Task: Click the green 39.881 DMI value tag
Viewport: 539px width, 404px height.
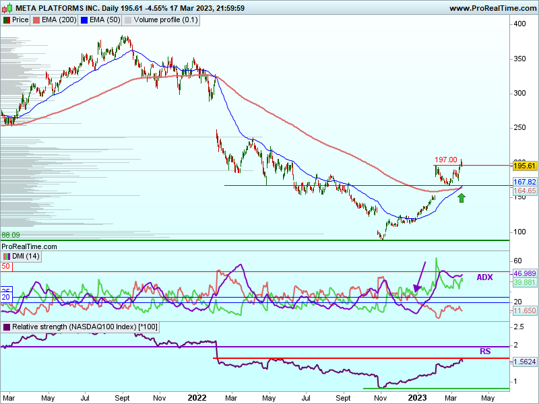Action: coord(525,282)
